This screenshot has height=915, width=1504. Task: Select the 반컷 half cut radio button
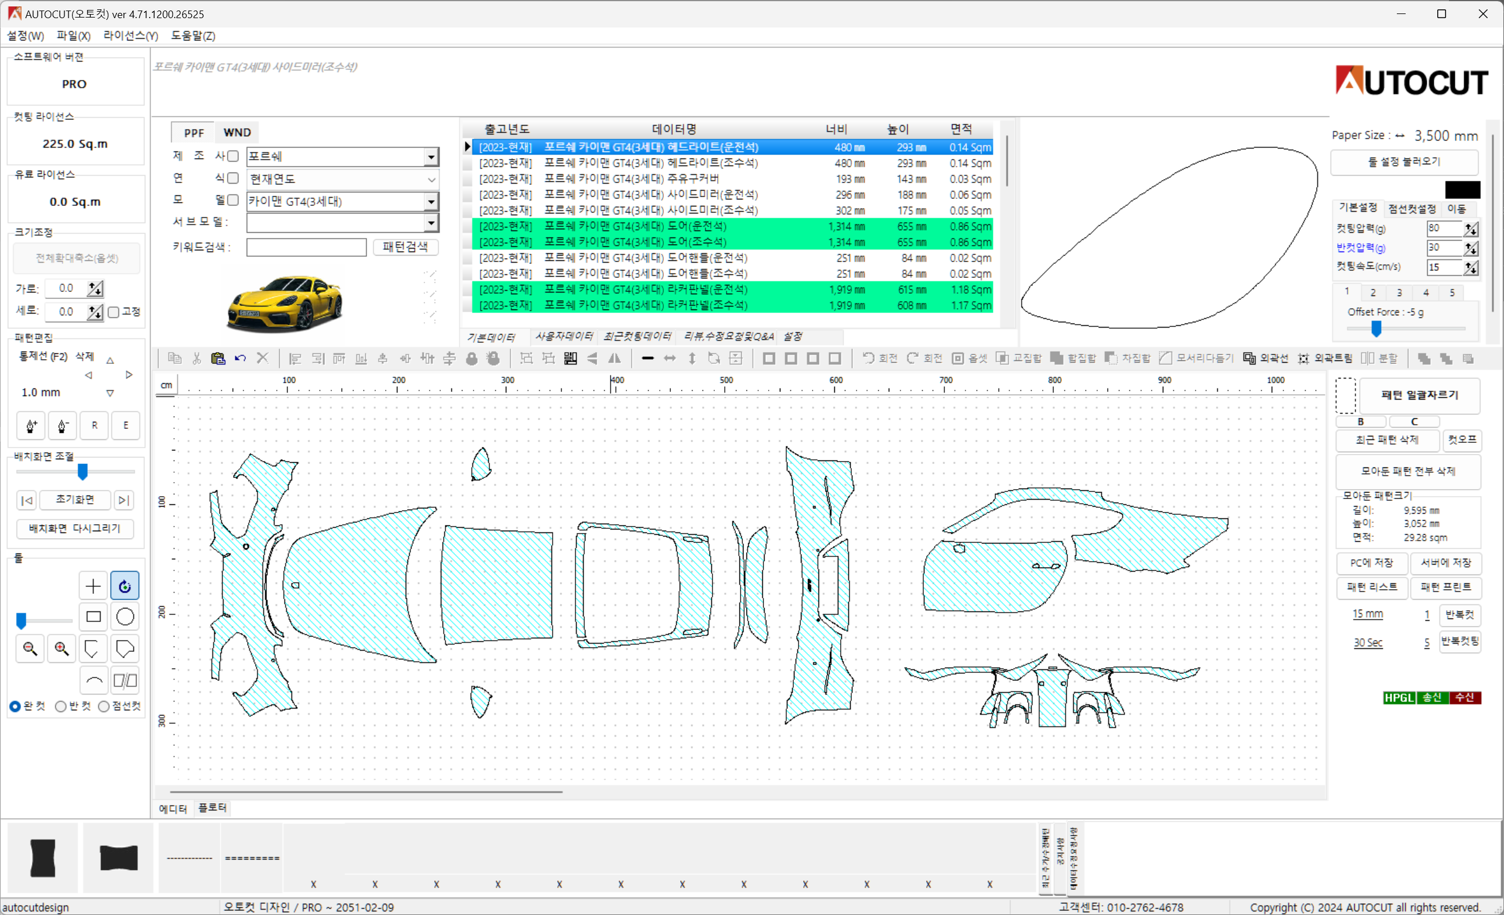(x=60, y=706)
